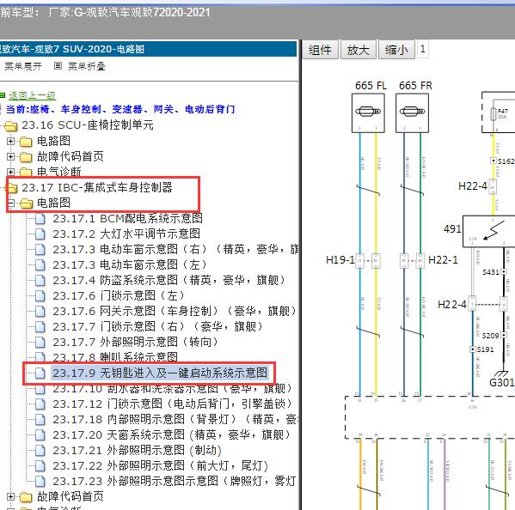The height and width of the screenshot is (510, 515).
Task: Click 返回上一级 link
Action: click(32, 95)
